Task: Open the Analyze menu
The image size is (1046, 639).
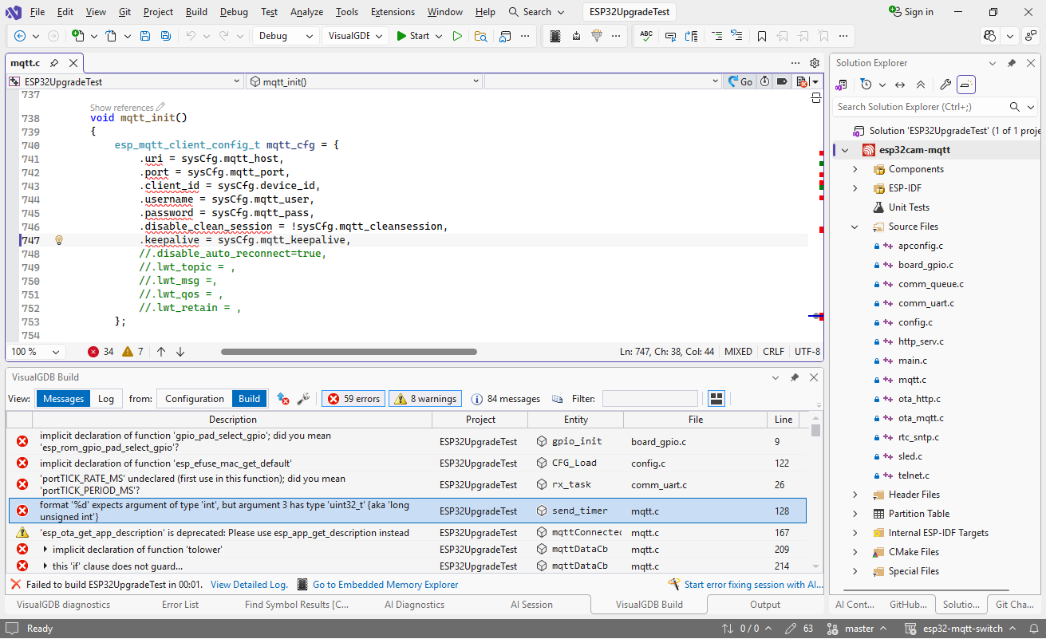Action: point(306,12)
